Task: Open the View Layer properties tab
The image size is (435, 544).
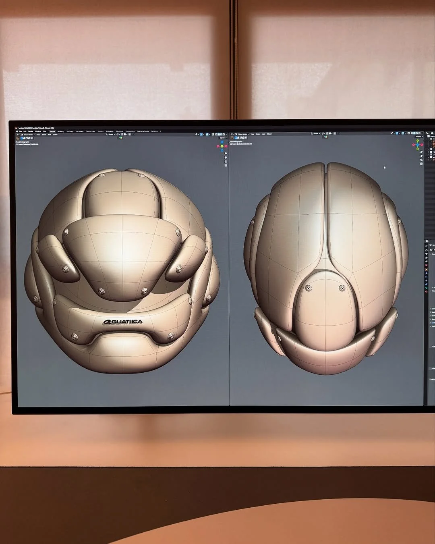Action: (427, 257)
